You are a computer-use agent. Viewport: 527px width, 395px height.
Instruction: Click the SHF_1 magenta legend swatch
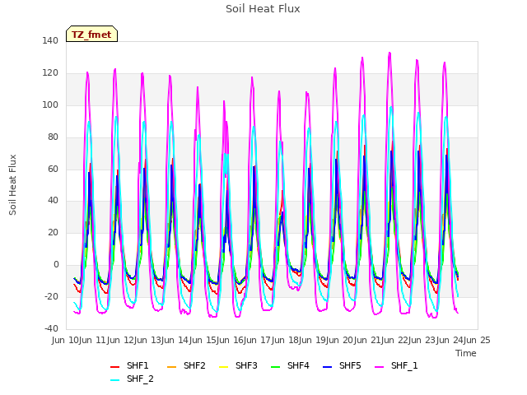point(379,367)
